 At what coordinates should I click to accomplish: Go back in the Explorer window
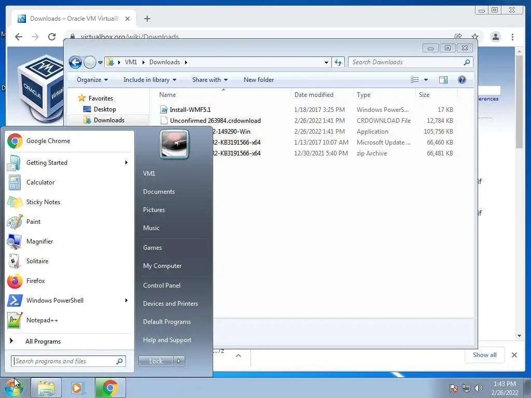(75, 62)
